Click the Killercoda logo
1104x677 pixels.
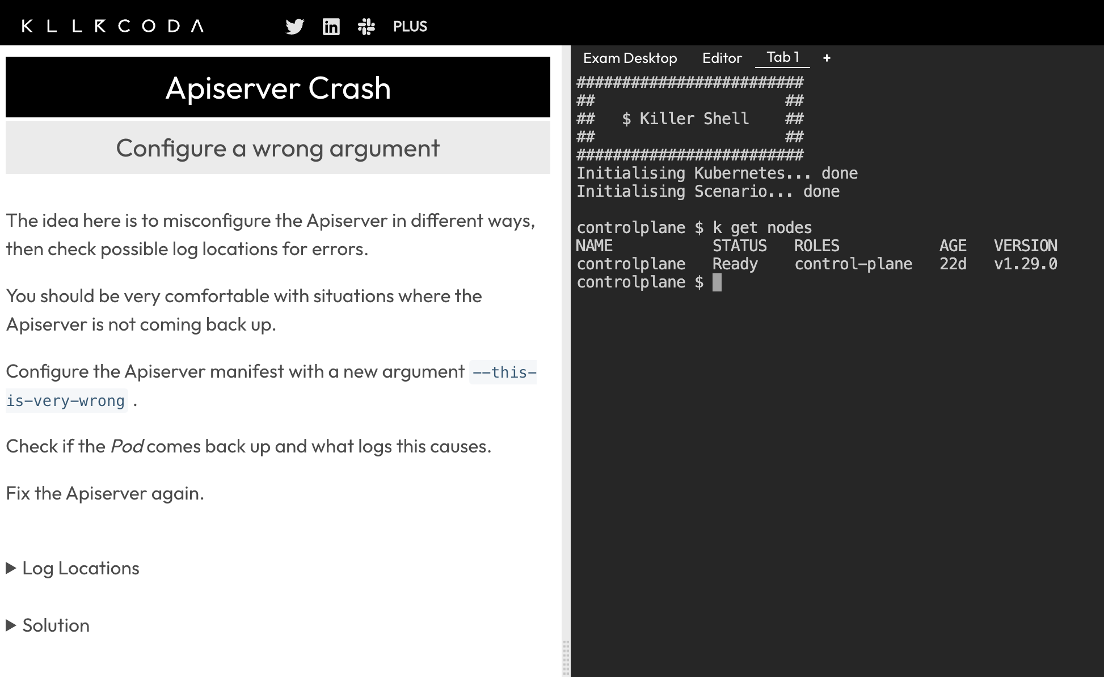click(112, 26)
